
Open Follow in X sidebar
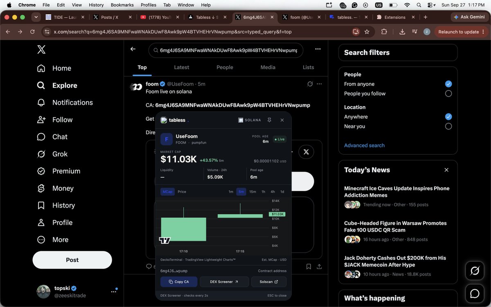click(x=55, y=120)
